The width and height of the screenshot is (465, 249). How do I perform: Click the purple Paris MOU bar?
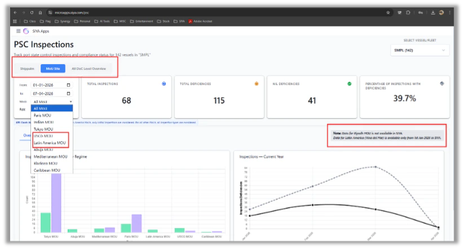pos(137,224)
